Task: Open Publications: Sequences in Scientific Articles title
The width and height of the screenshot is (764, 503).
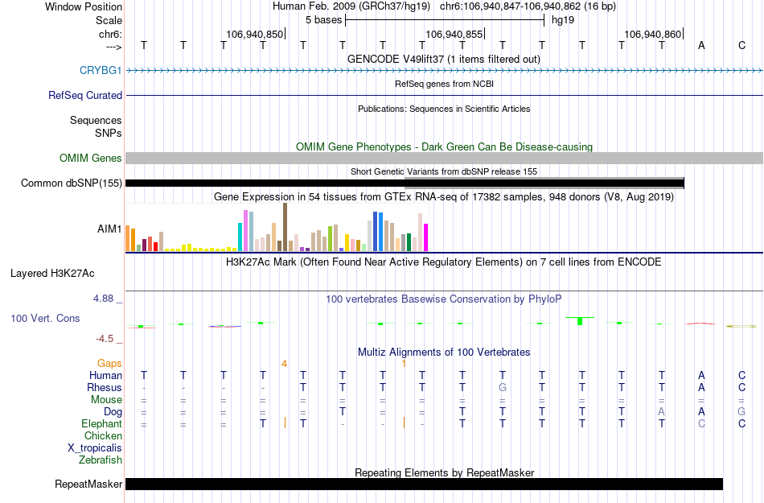Action: [x=444, y=109]
